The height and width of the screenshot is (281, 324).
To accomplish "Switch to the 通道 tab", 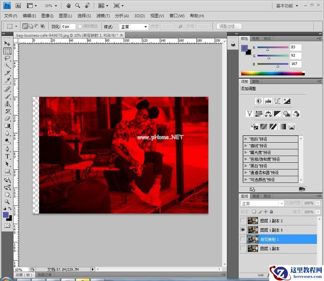I will point(255,196).
